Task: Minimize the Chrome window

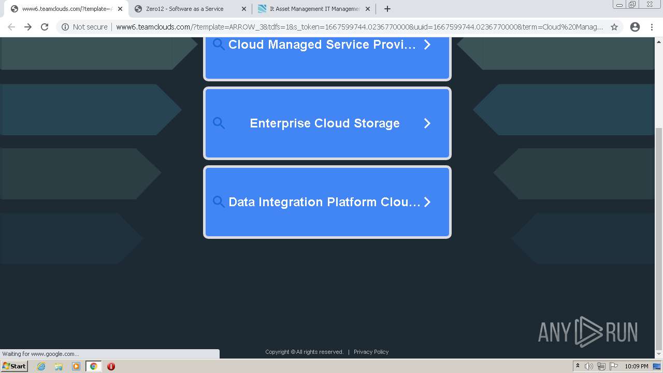Action: (x=619, y=4)
